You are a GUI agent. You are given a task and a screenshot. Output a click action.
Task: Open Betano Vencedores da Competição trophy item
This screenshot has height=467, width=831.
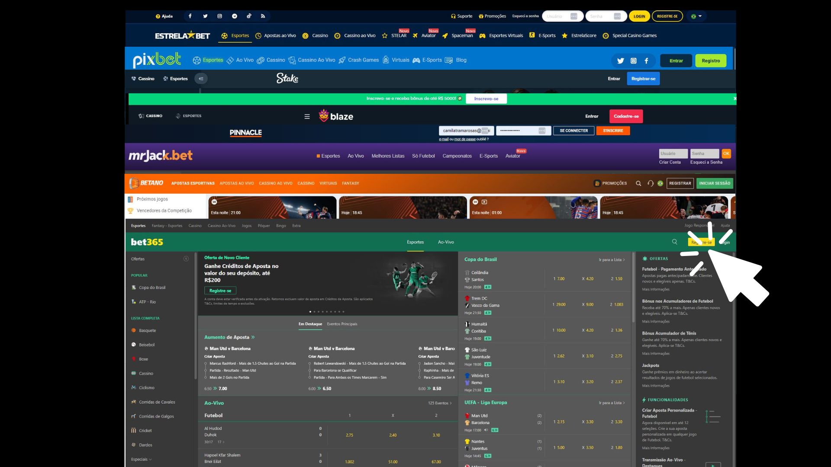point(160,211)
